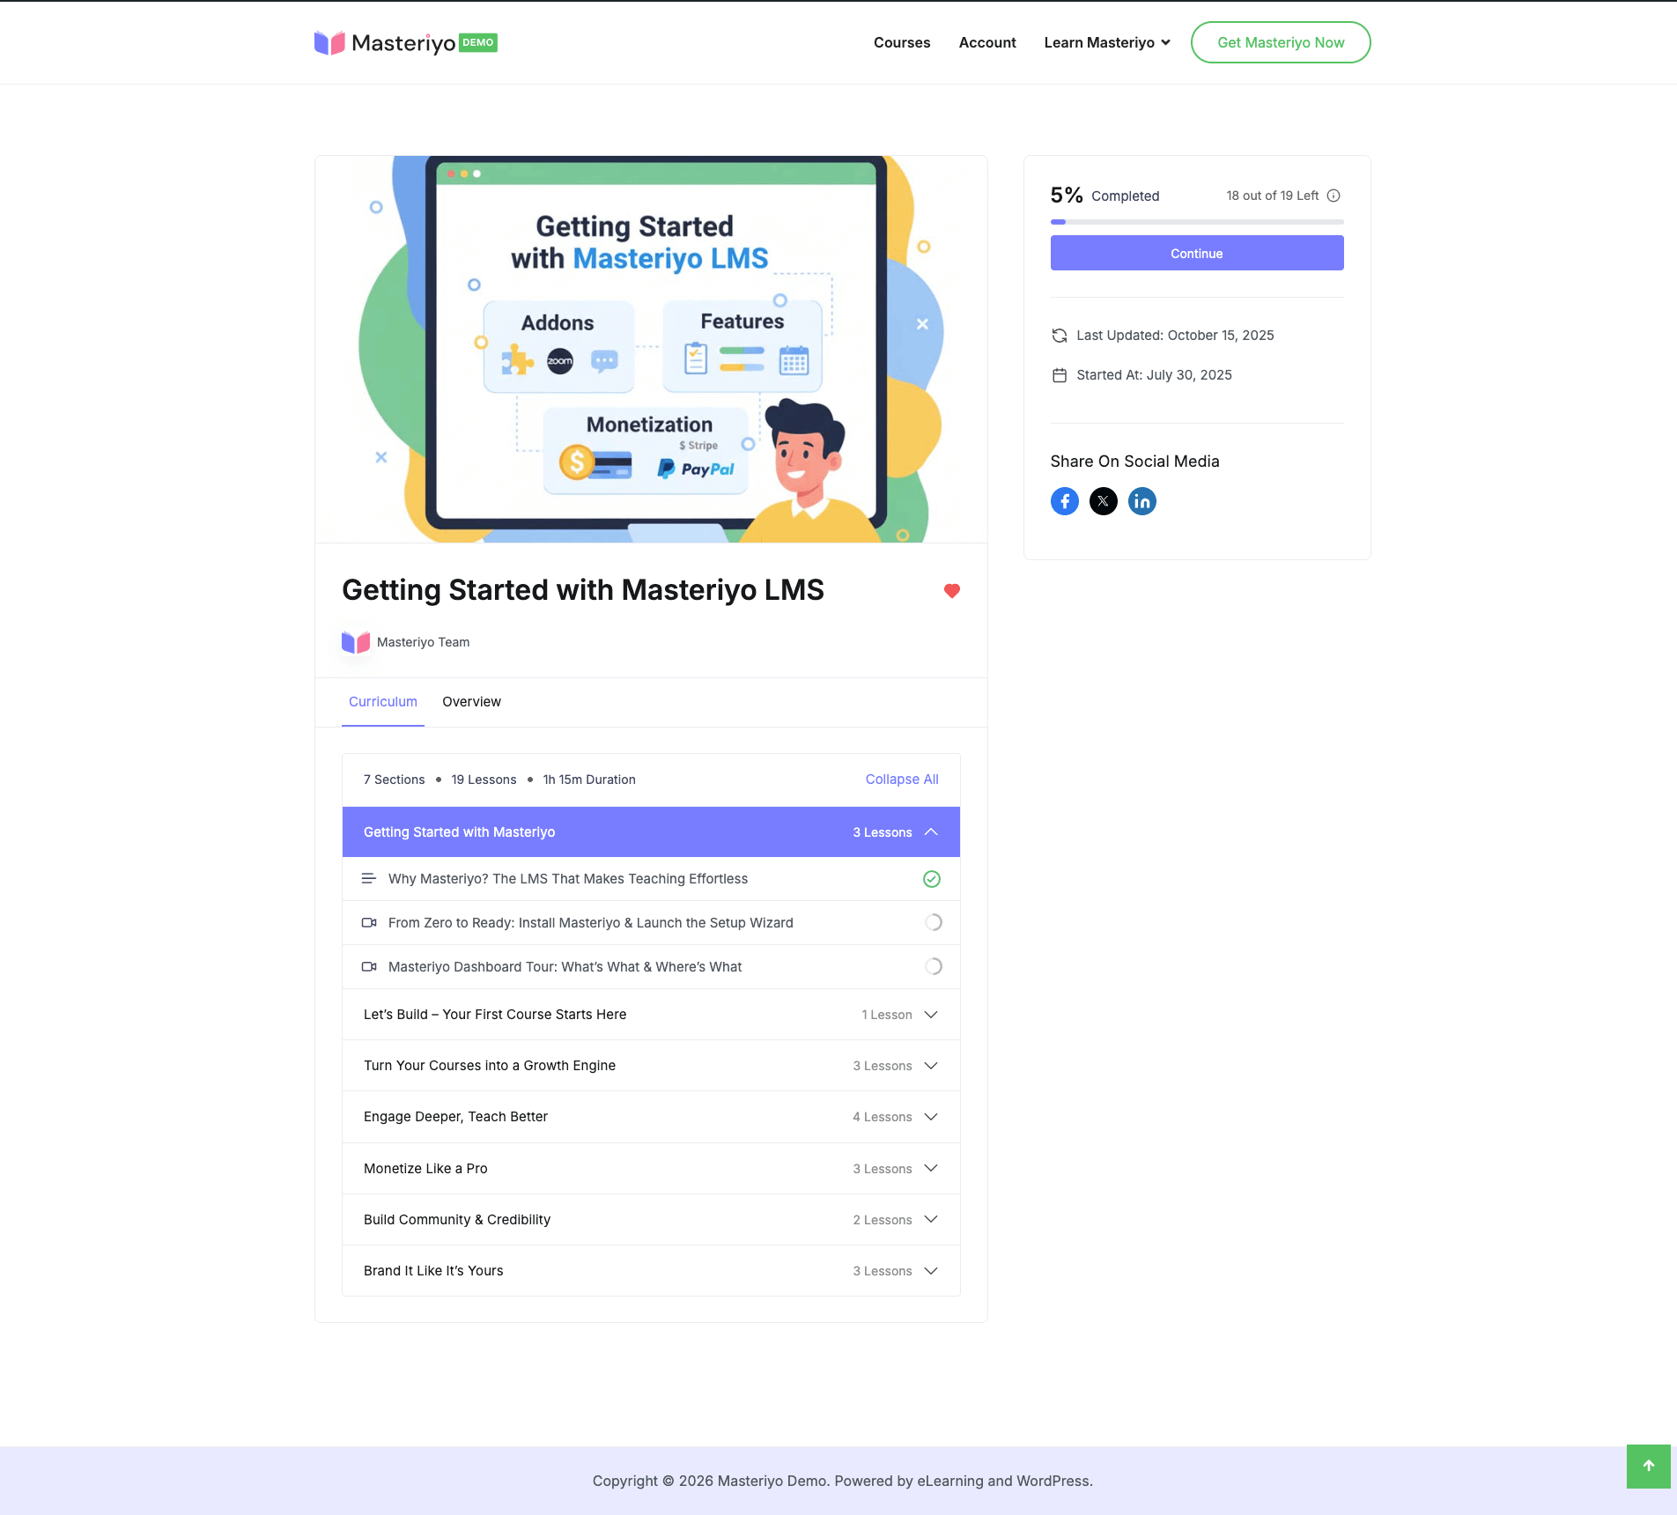Click video icon for From Zero to Ready lesson
This screenshot has height=1515, width=1677.
369,922
